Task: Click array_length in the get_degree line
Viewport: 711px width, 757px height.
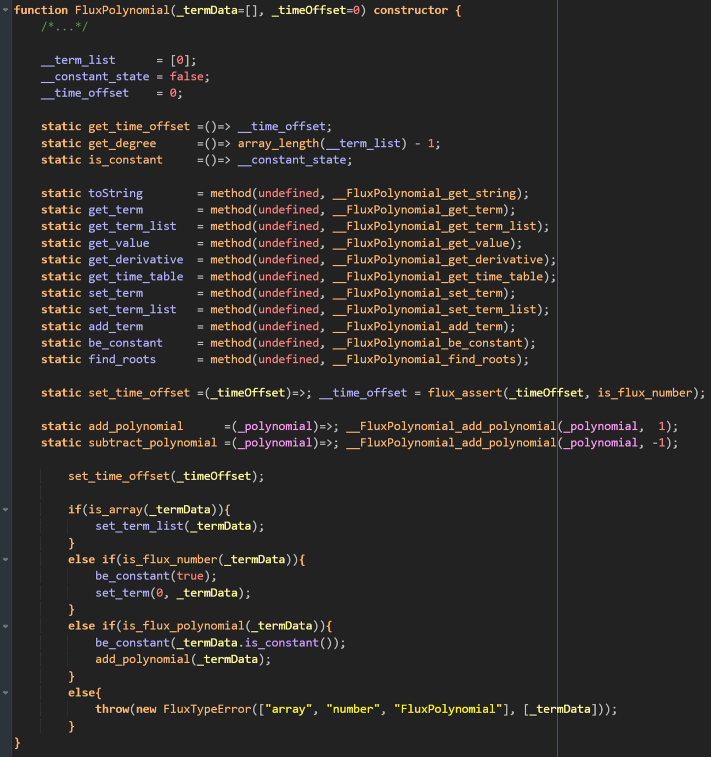Action: tap(278, 143)
